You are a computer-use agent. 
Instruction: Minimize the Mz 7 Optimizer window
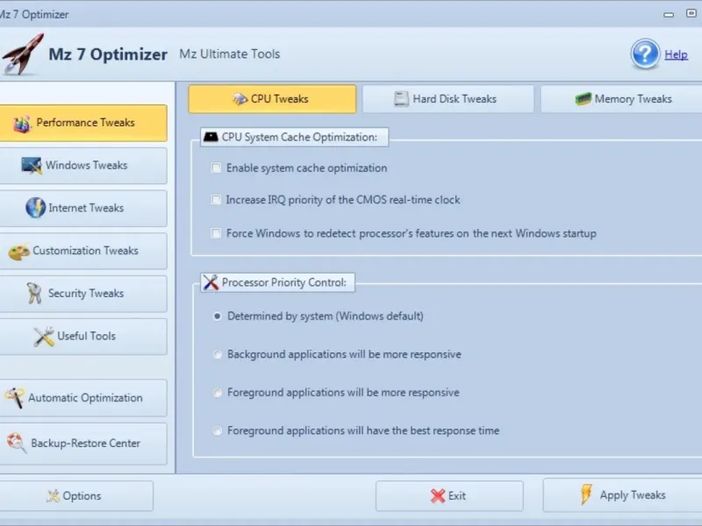[x=669, y=14]
